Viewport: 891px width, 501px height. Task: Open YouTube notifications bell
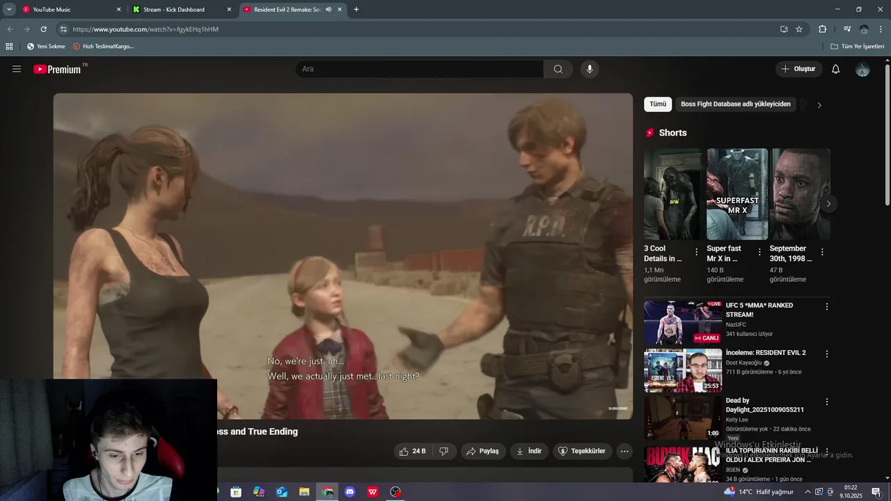[836, 69]
